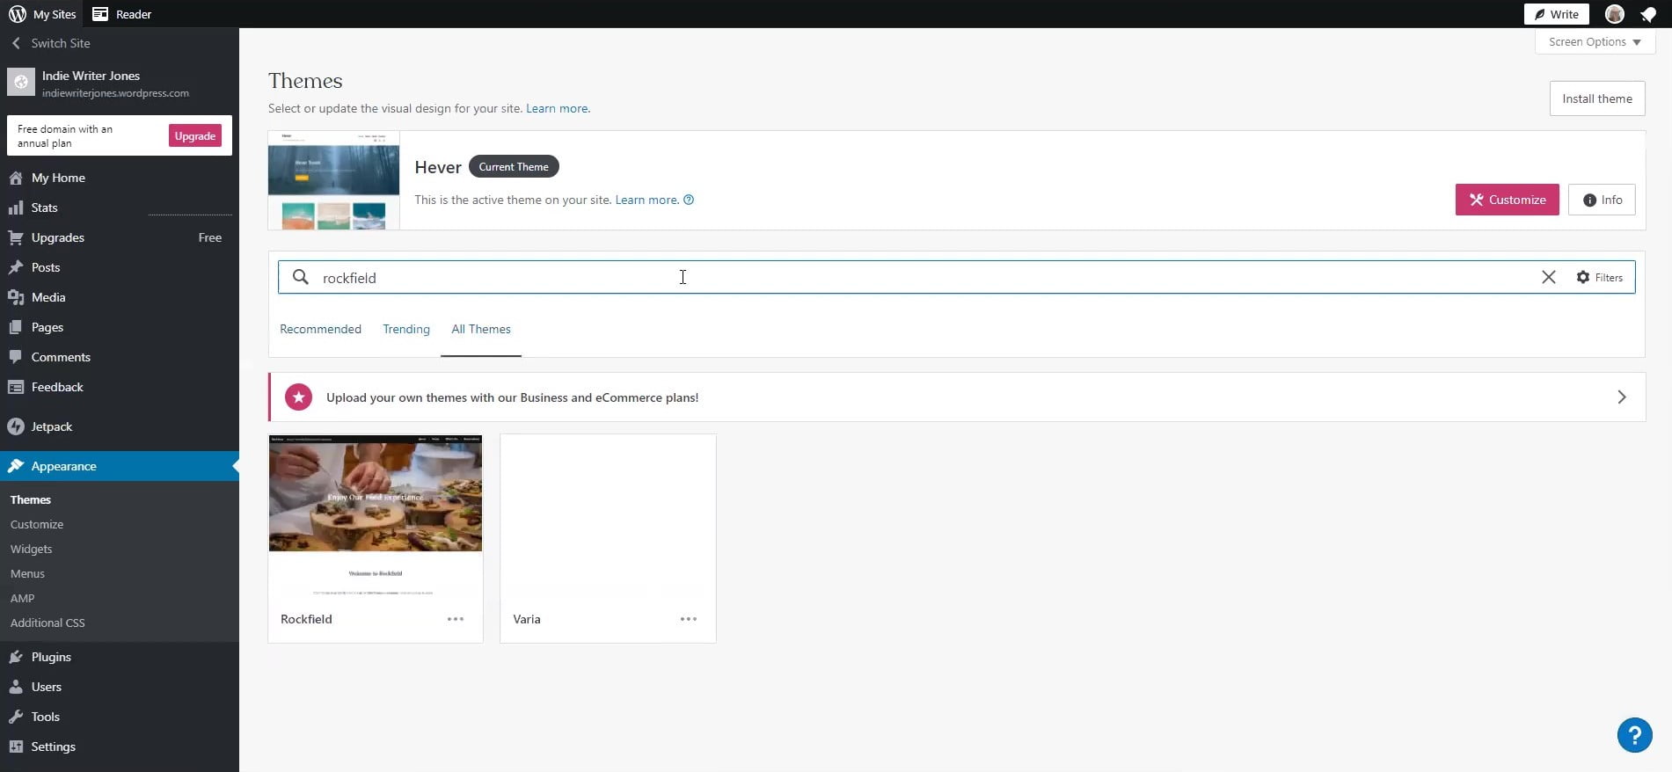This screenshot has width=1672, height=772.
Task: Click the Rockfield theme name
Action: coord(306,619)
